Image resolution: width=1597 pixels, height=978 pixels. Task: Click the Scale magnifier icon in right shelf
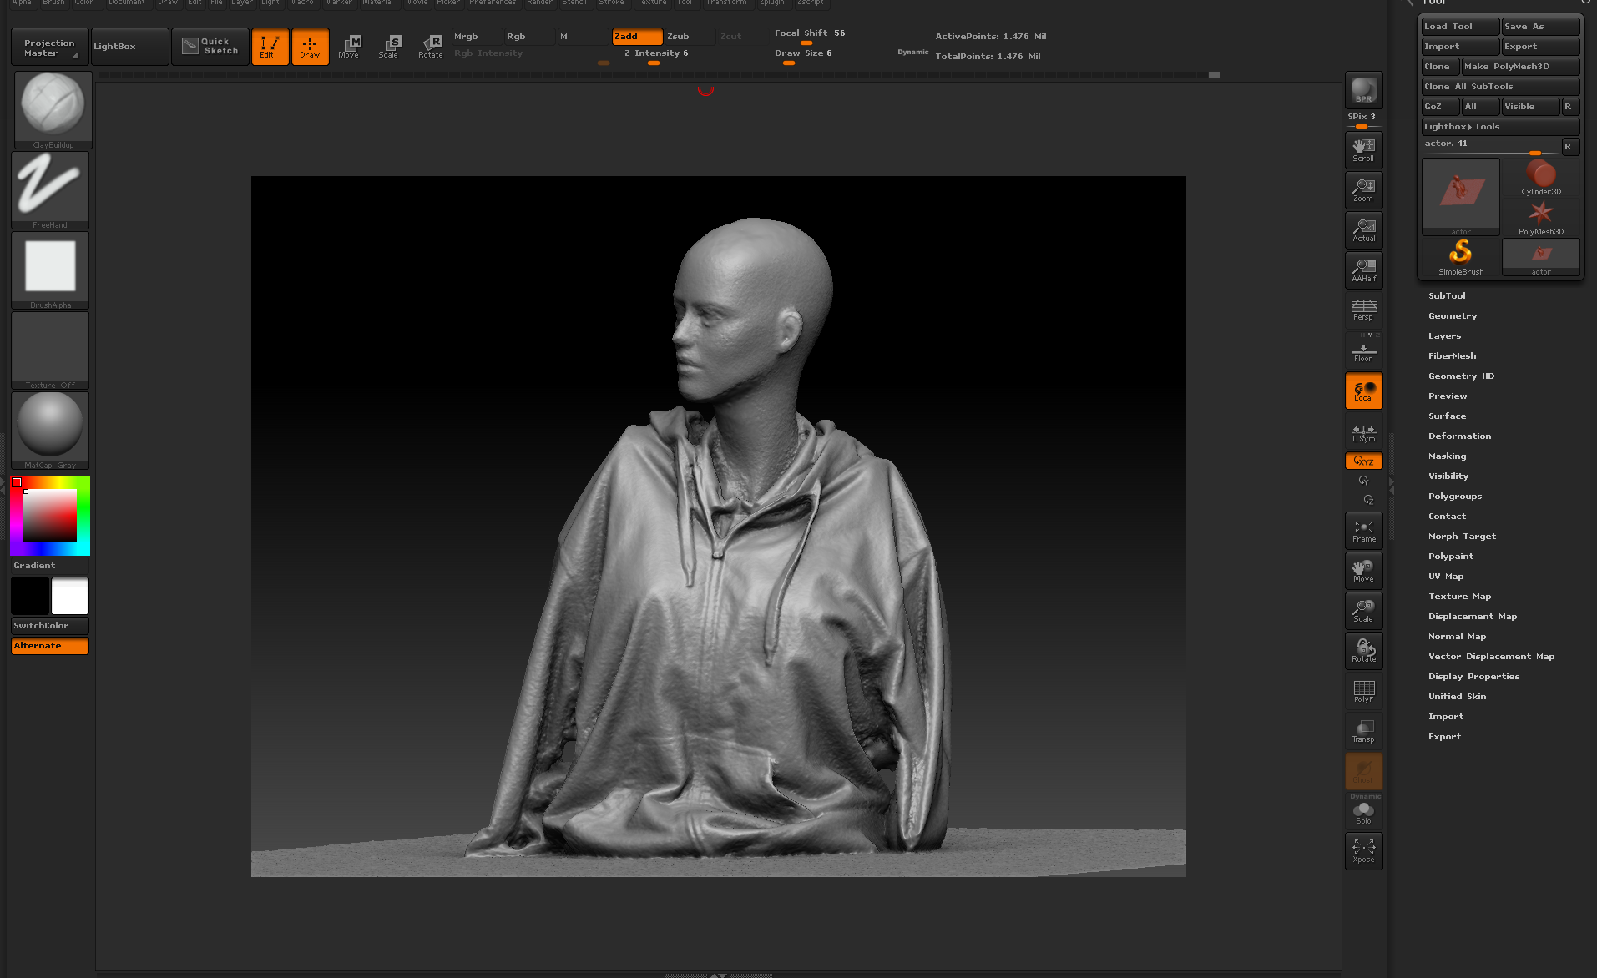click(x=1363, y=611)
